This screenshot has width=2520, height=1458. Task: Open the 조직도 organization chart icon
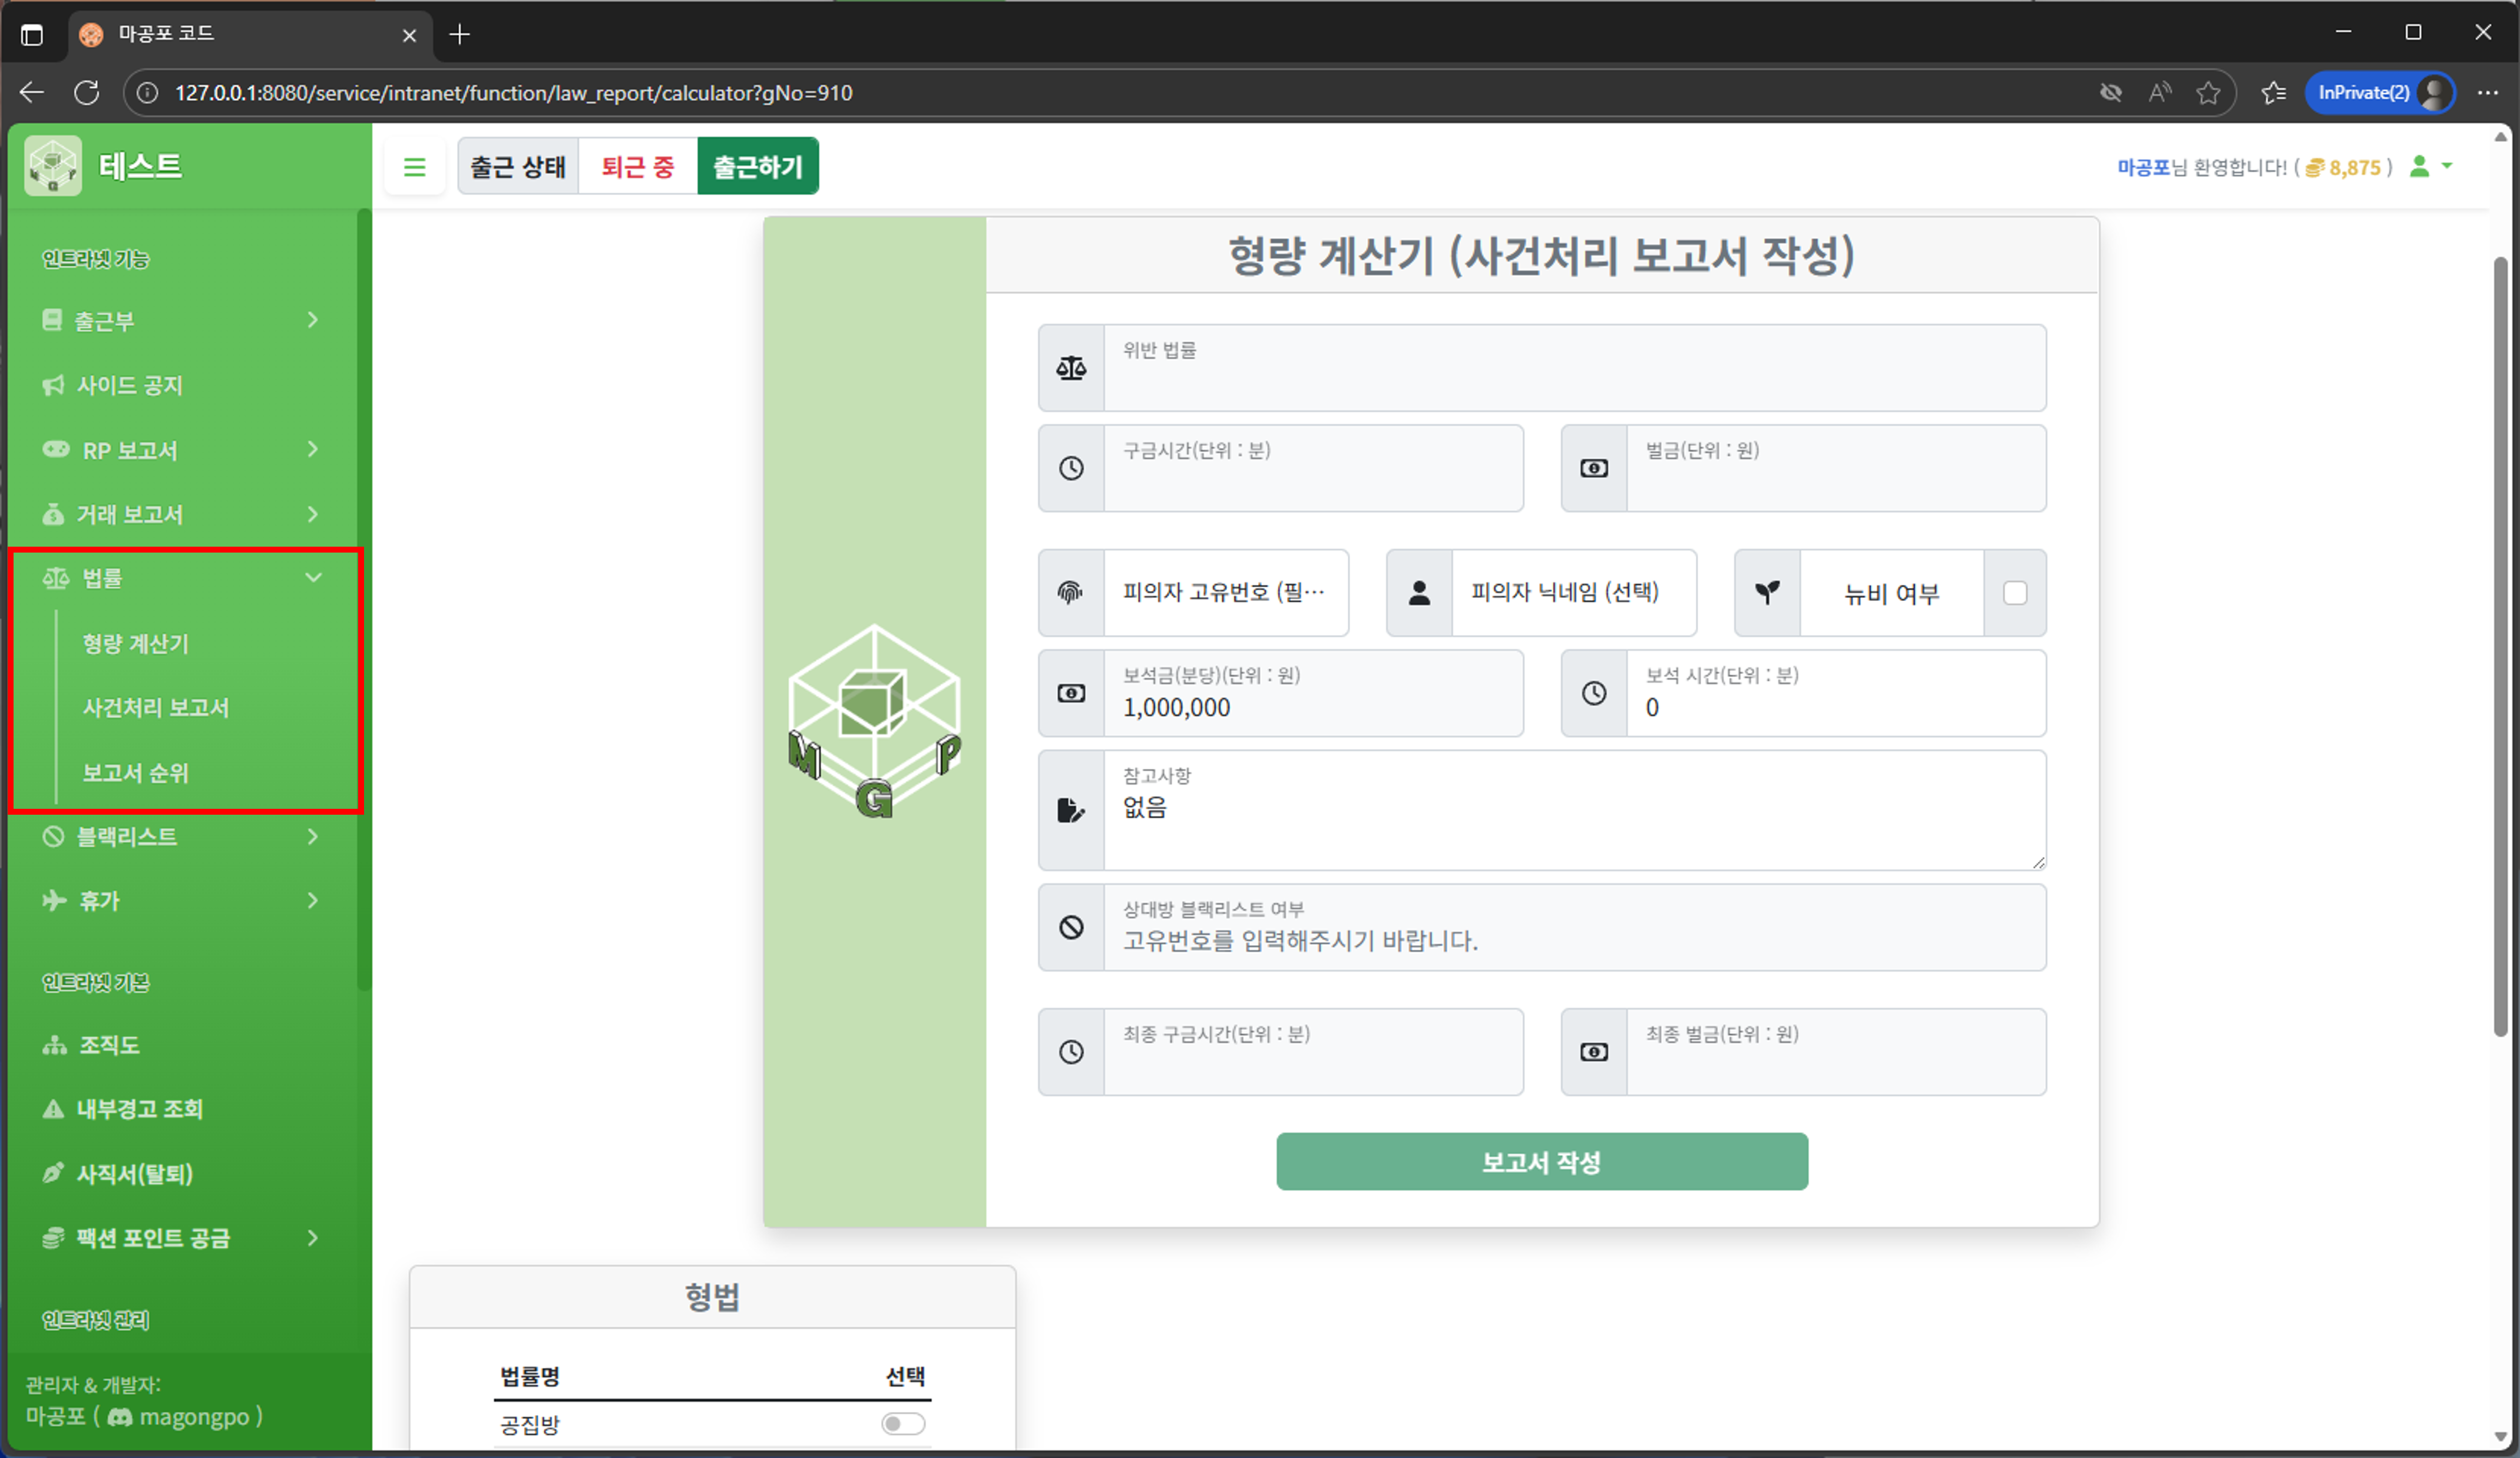(x=53, y=1045)
